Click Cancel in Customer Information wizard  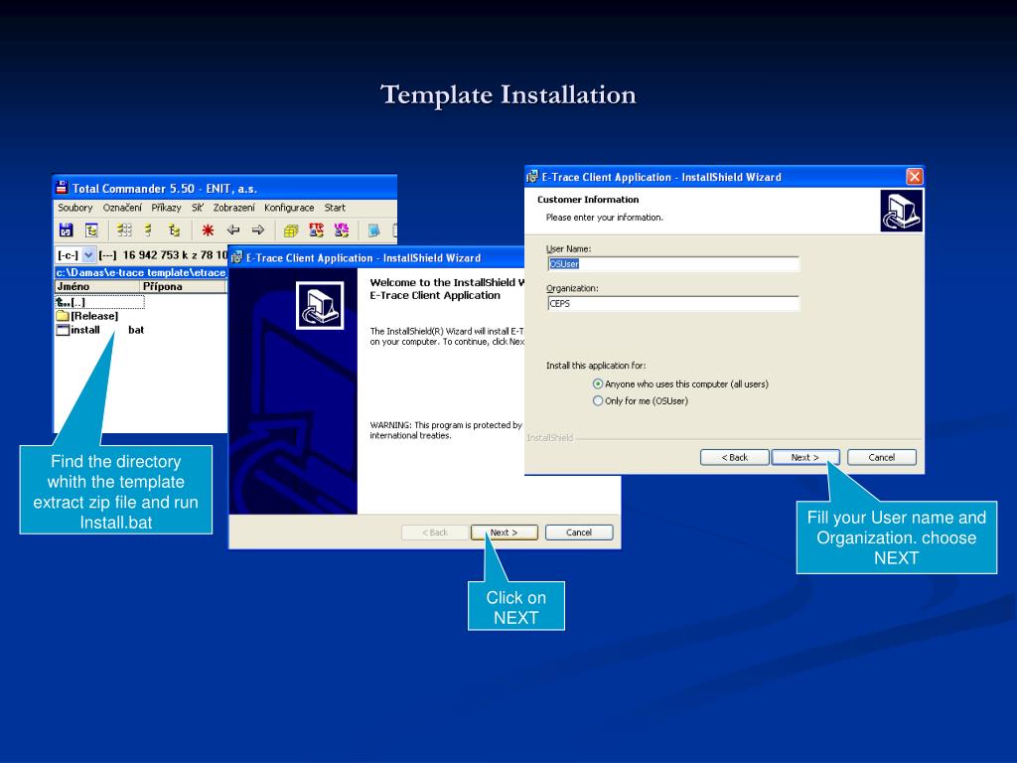point(882,457)
